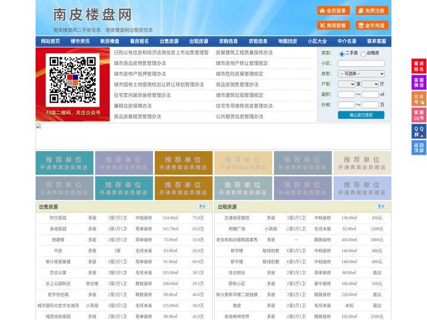Screen dimensions: 427x320
Task: Open the 时代家园 sale listing
Action: [x=58, y=217]
